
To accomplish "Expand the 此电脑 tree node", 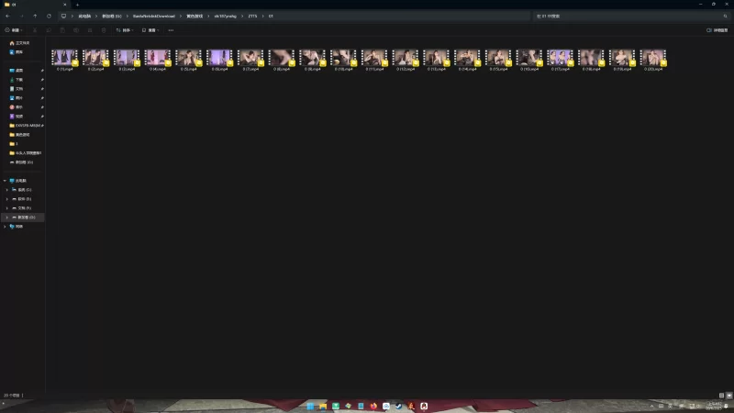I will (x=5, y=180).
